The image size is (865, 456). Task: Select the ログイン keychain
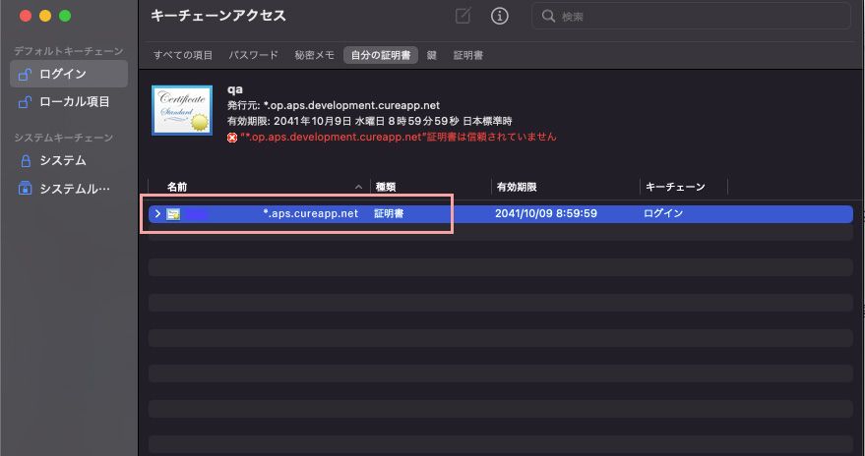(69, 74)
